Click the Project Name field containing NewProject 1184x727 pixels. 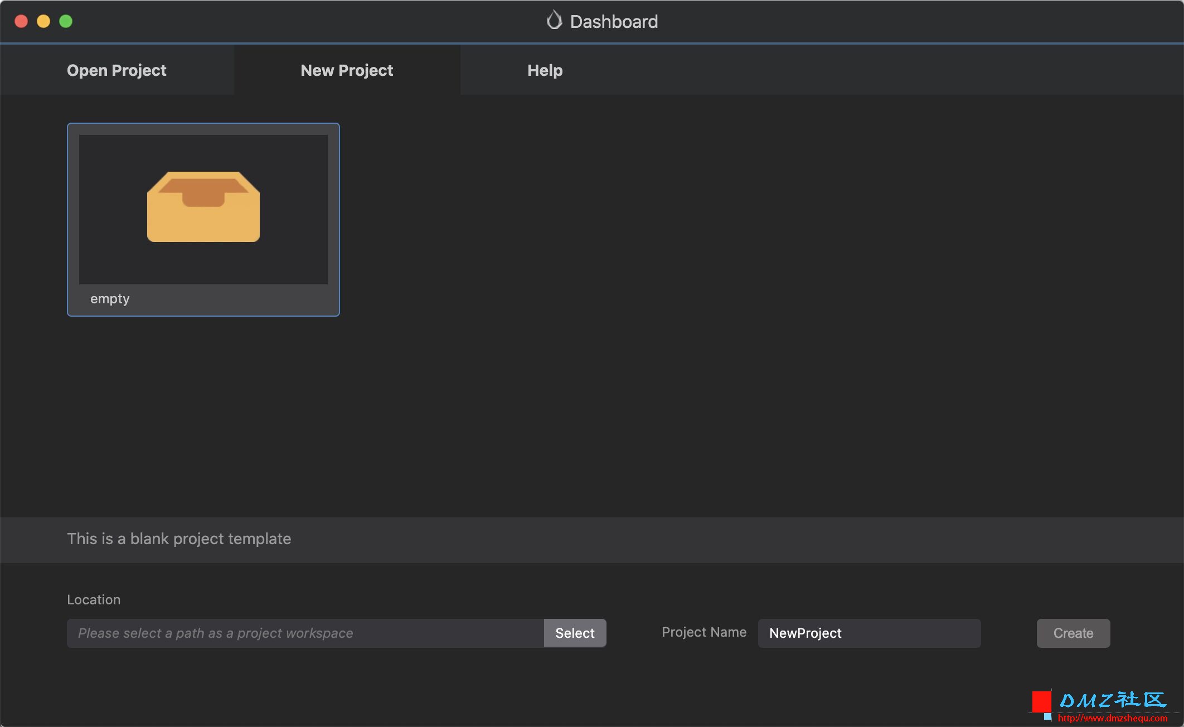coord(869,633)
